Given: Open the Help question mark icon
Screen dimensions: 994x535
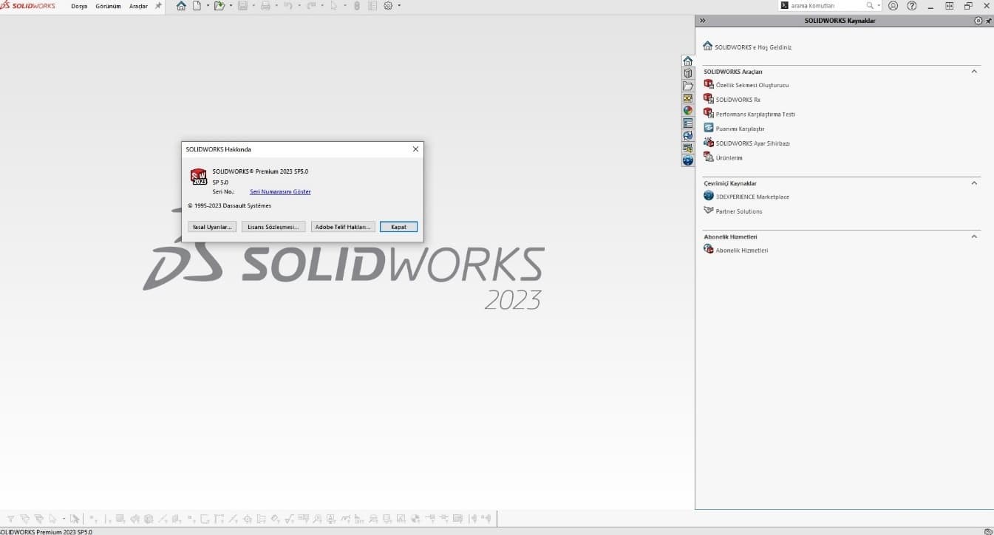Looking at the screenshot, I should (912, 5).
